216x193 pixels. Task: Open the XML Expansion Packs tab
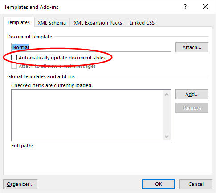coord(98,23)
